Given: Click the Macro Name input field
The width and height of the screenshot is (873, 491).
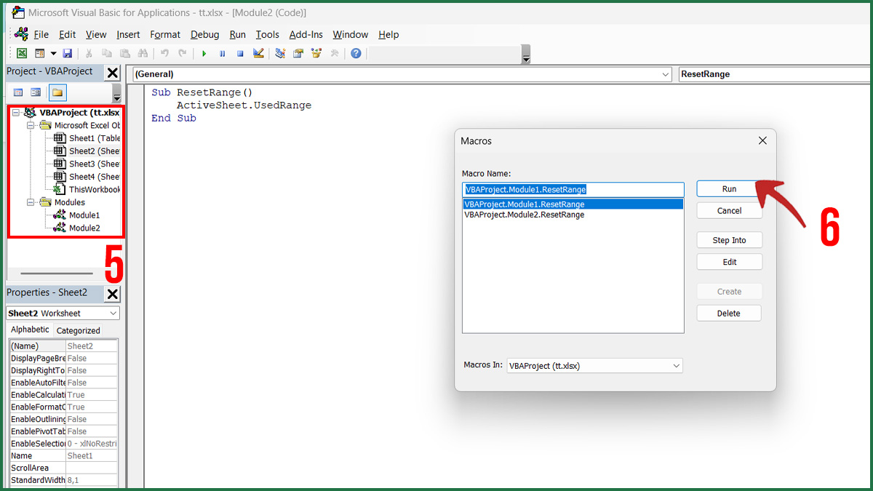Looking at the screenshot, I should 573,189.
